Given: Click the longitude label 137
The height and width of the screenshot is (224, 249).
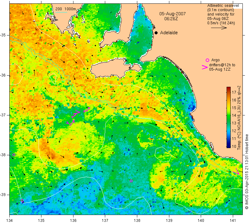Looking at the screenshot, I should coord(105,220).
